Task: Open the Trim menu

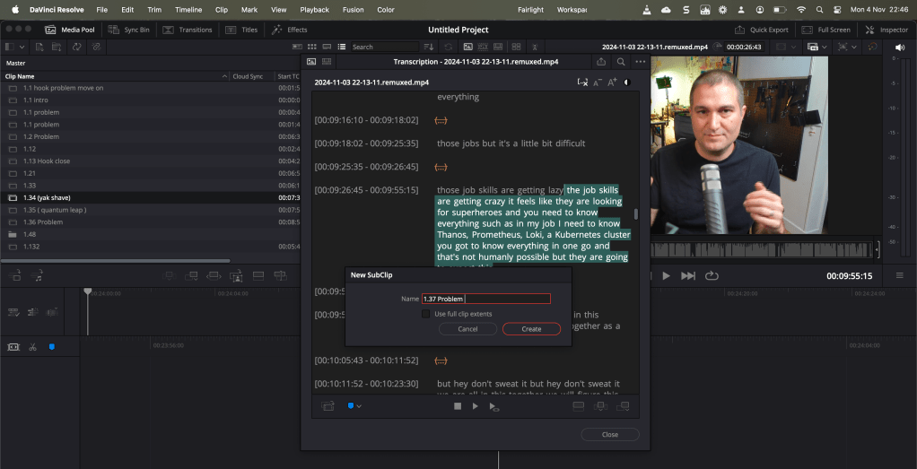Action: (x=154, y=9)
